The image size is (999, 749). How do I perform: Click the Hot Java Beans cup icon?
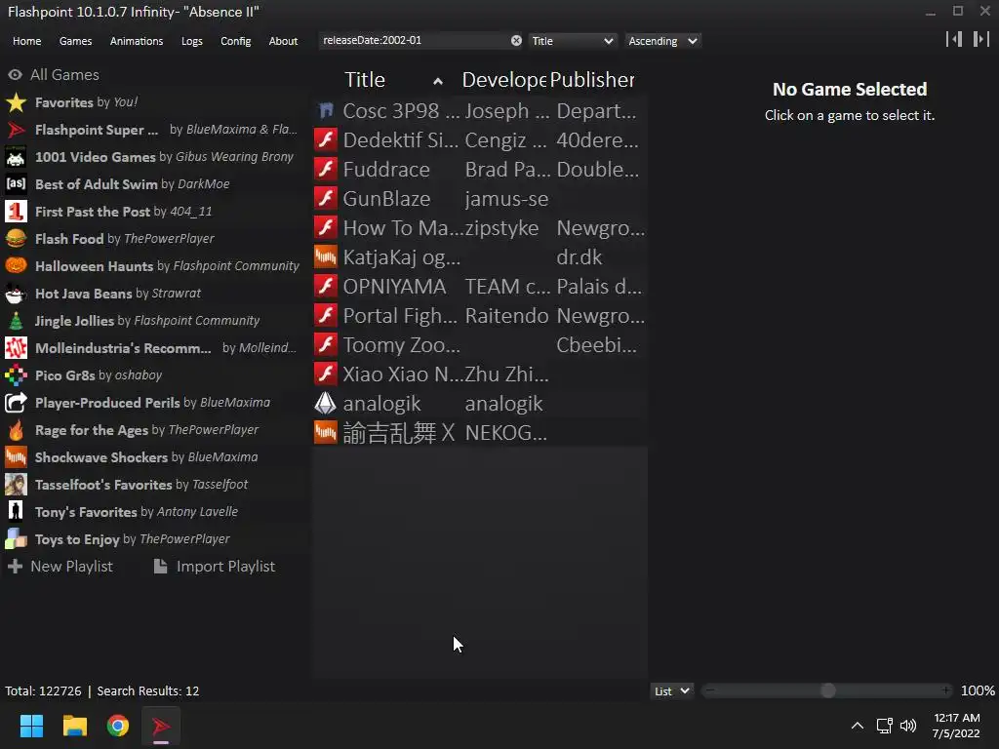click(16, 294)
